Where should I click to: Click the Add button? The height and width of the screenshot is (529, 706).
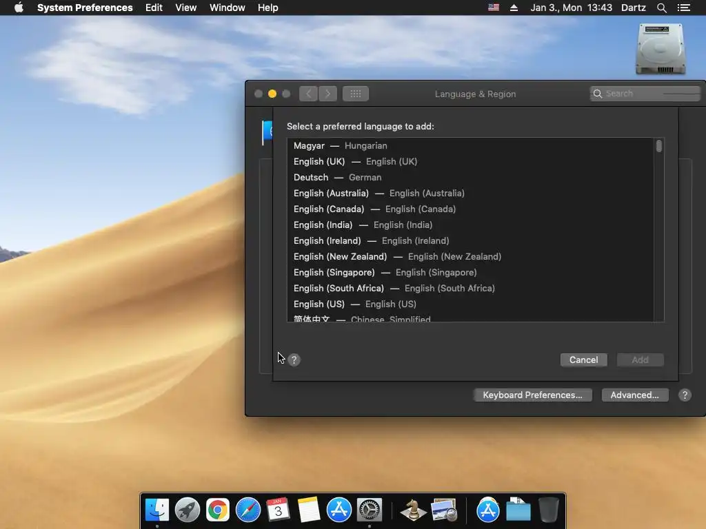coord(641,360)
